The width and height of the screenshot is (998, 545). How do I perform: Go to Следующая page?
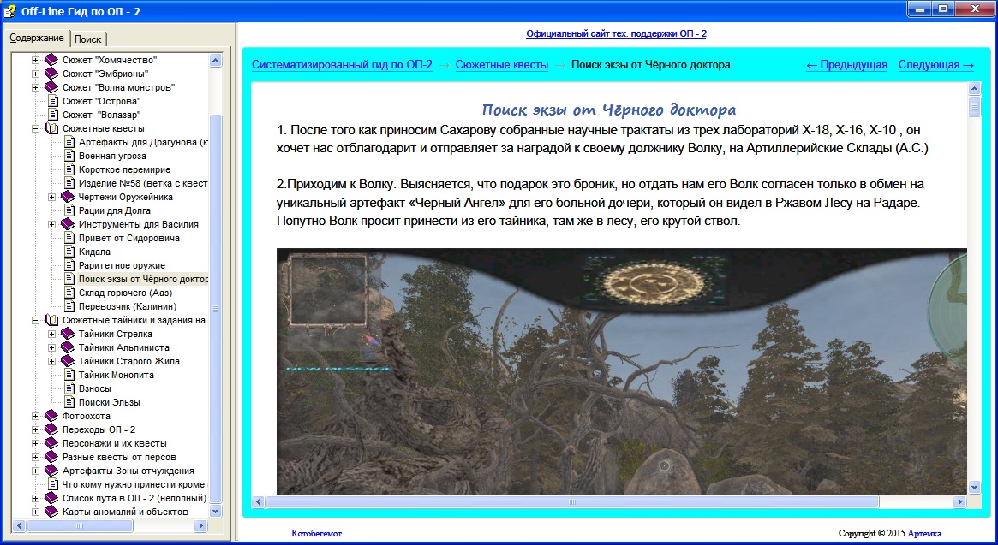click(x=936, y=64)
